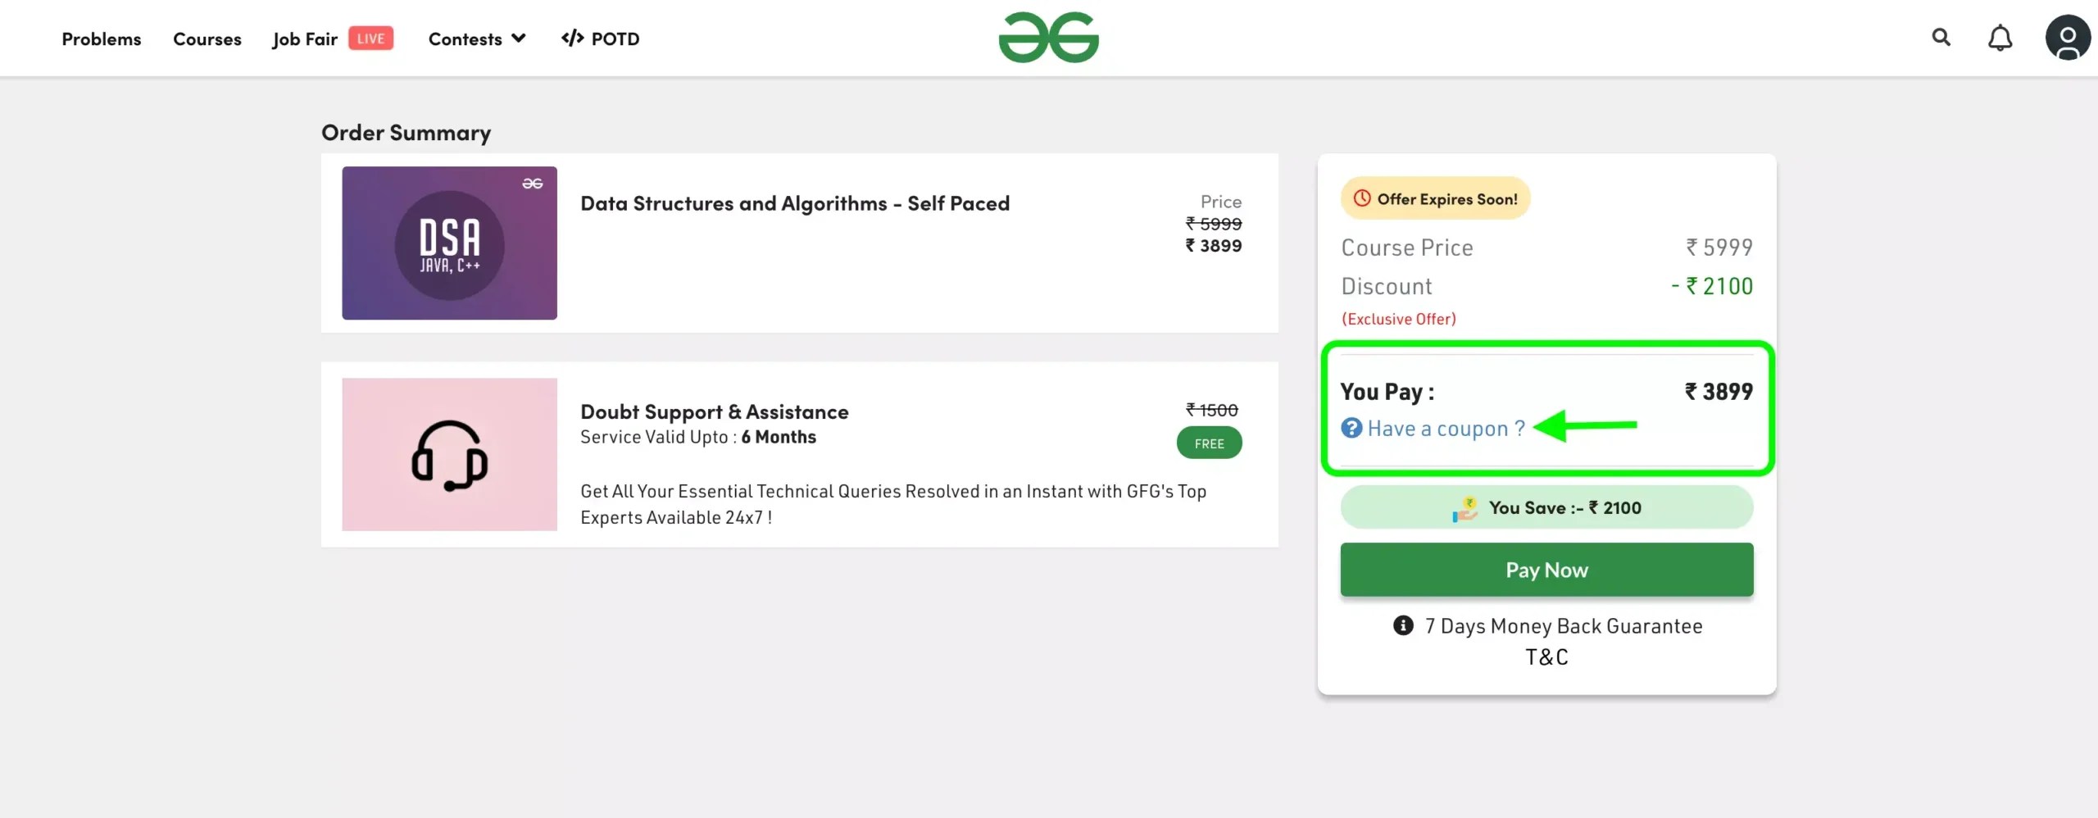Click the Pay Now button
The image size is (2098, 818).
click(x=1546, y=569)
